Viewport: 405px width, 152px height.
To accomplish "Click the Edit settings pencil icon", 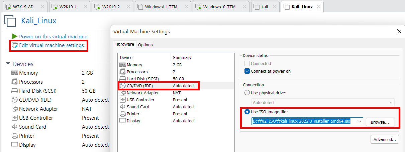I will (x=15, y=45).
